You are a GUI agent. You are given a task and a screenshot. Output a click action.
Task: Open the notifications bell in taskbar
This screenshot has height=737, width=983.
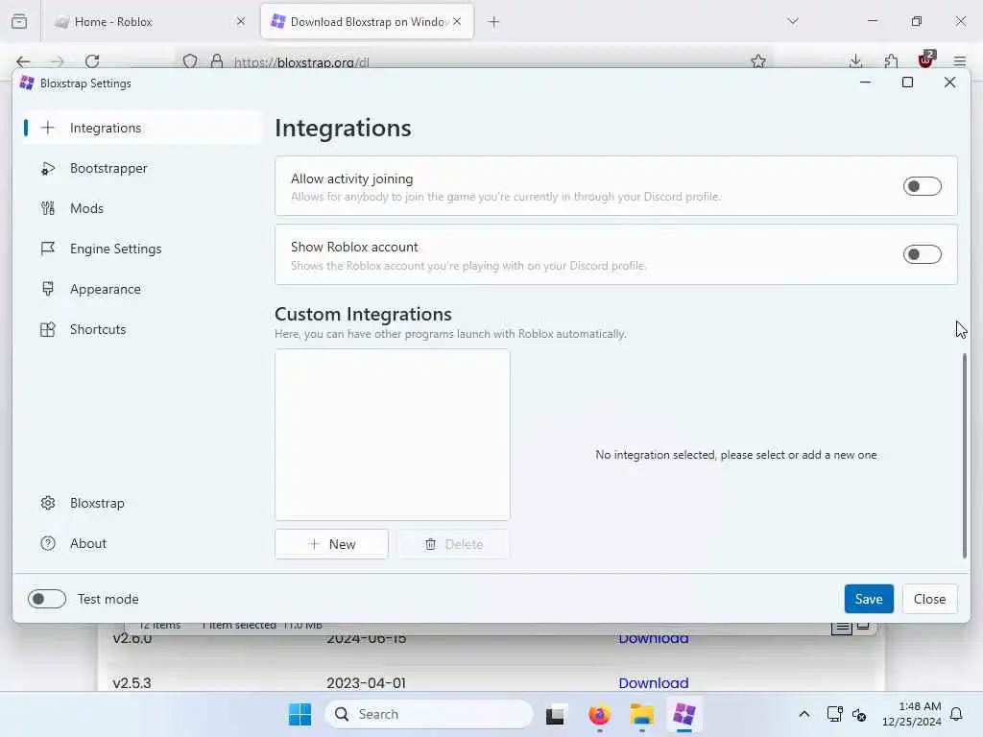957,714
